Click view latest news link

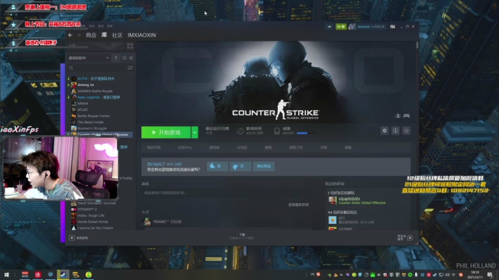pyautogui.click(x=299, y=204)
